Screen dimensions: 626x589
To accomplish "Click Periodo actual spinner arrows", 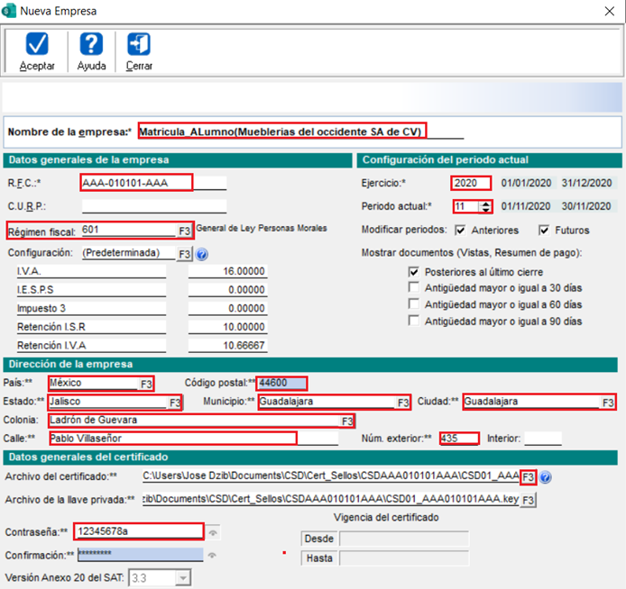I will [485, 207].
